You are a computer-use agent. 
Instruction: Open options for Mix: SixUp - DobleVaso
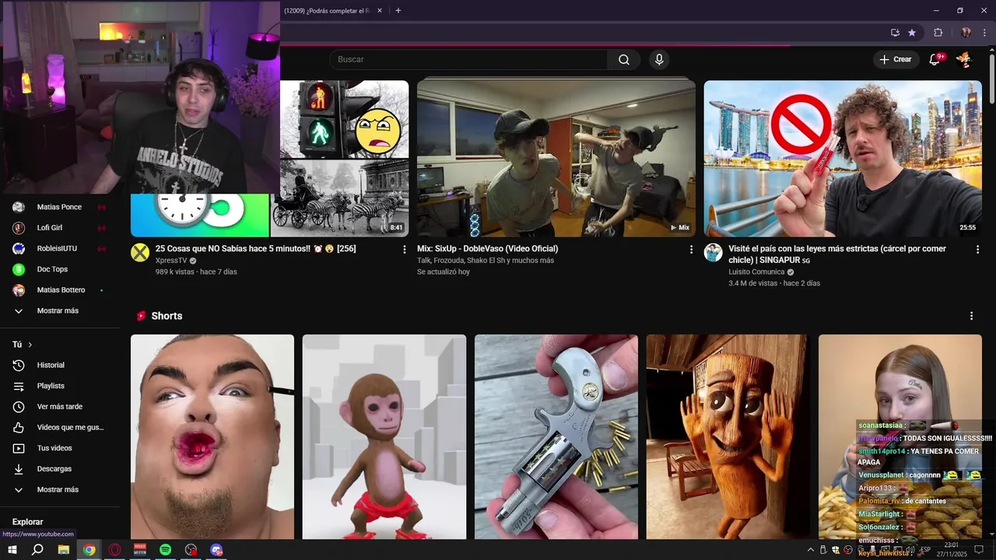[691, 250]
